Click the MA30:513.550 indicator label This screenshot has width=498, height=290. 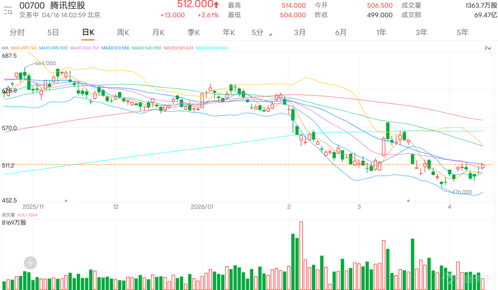click(x=115, y=48)
